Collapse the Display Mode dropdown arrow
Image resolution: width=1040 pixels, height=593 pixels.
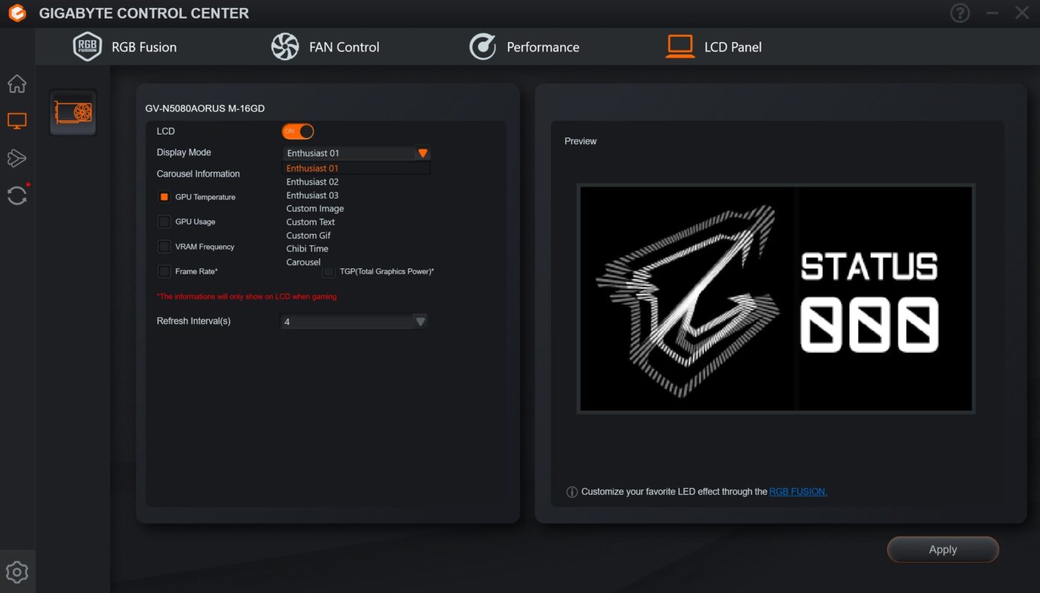pos(423,153)
